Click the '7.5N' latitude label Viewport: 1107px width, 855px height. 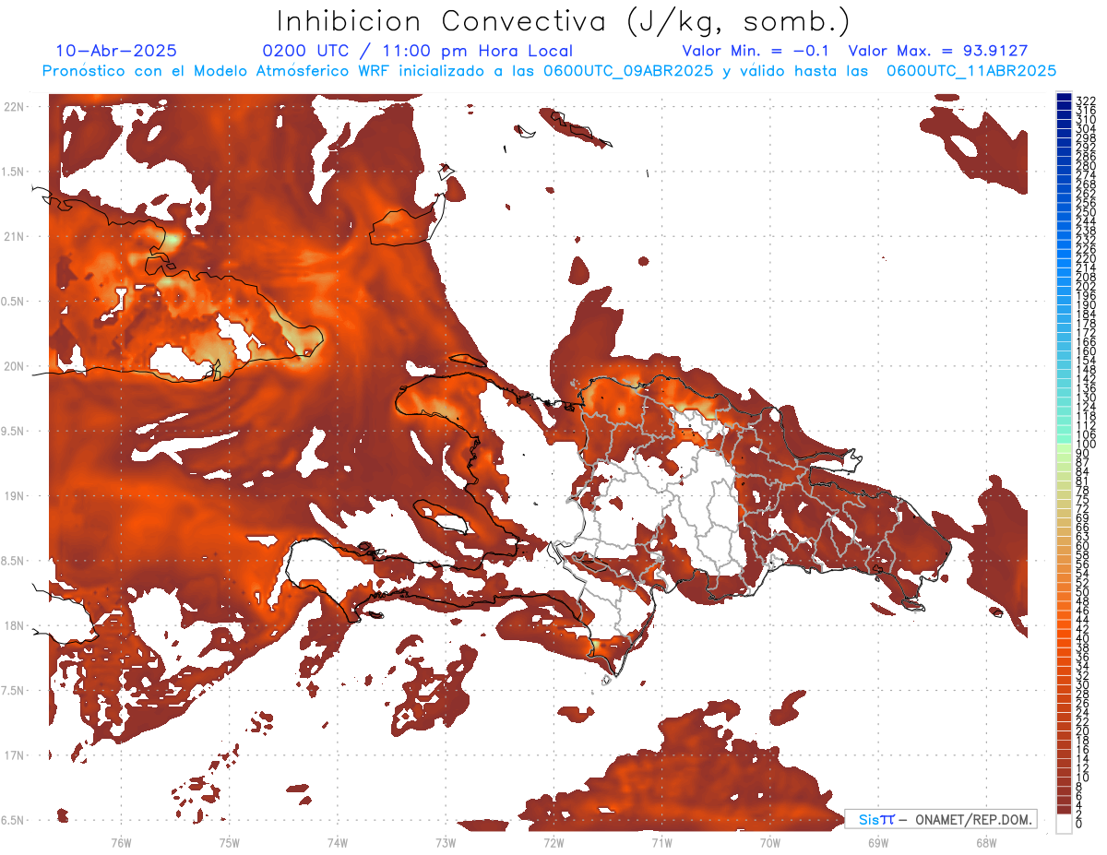pyautogui.click(x=14, y=691)
